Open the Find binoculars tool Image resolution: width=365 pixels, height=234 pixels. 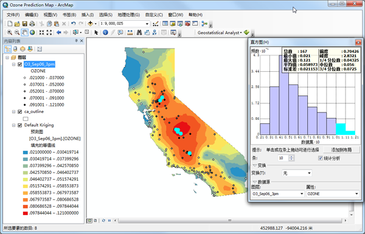[139, 33]
